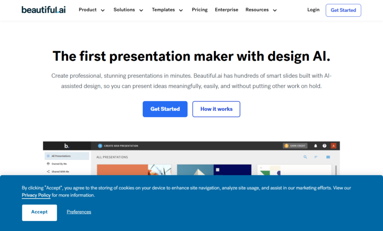This screenshot has height=231, width=383.
Task: Click the sort presentations icon
Action: pyautogui.click(x=316, y=157)
